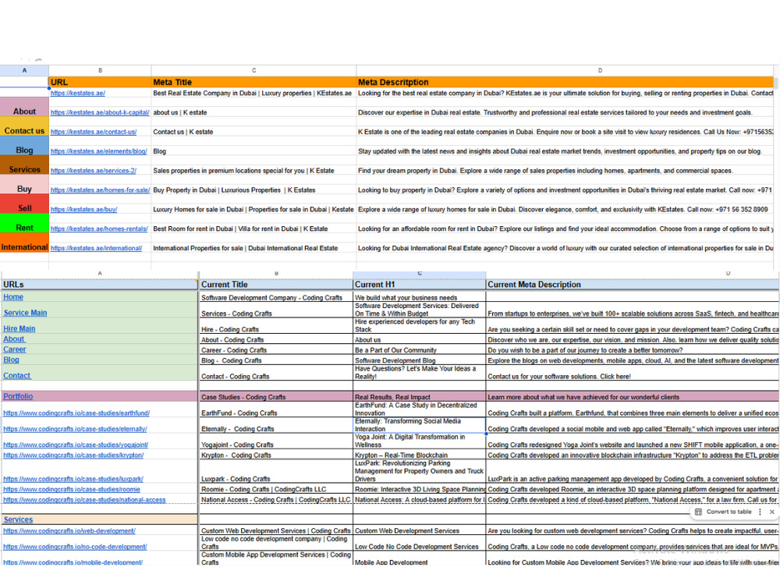Select the 'Be a Part of Our Community' cell
The height and width of the screenshot is (585, 780).
[420, 350]
